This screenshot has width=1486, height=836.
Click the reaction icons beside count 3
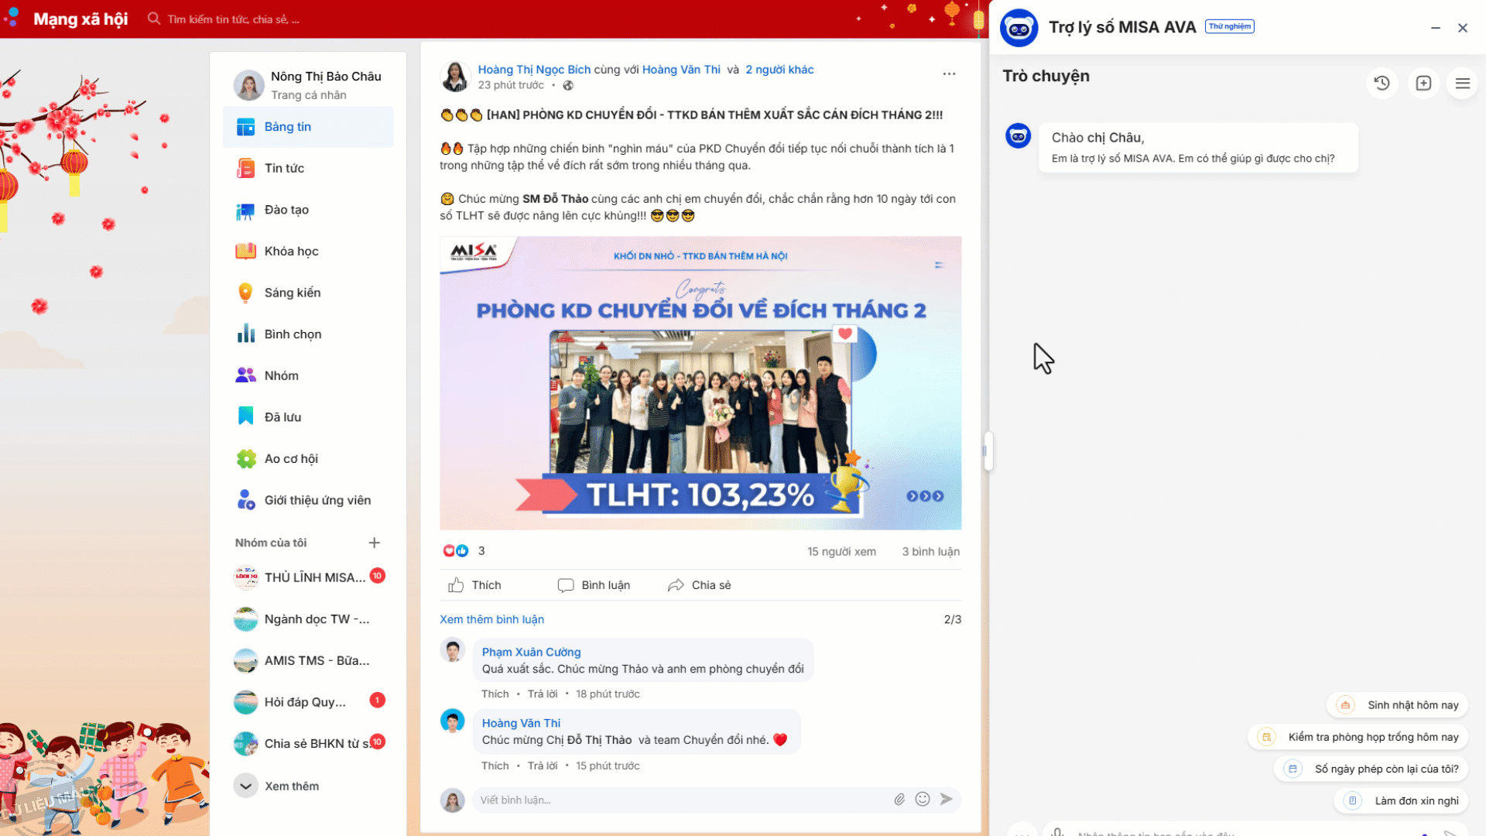[455, 550]
